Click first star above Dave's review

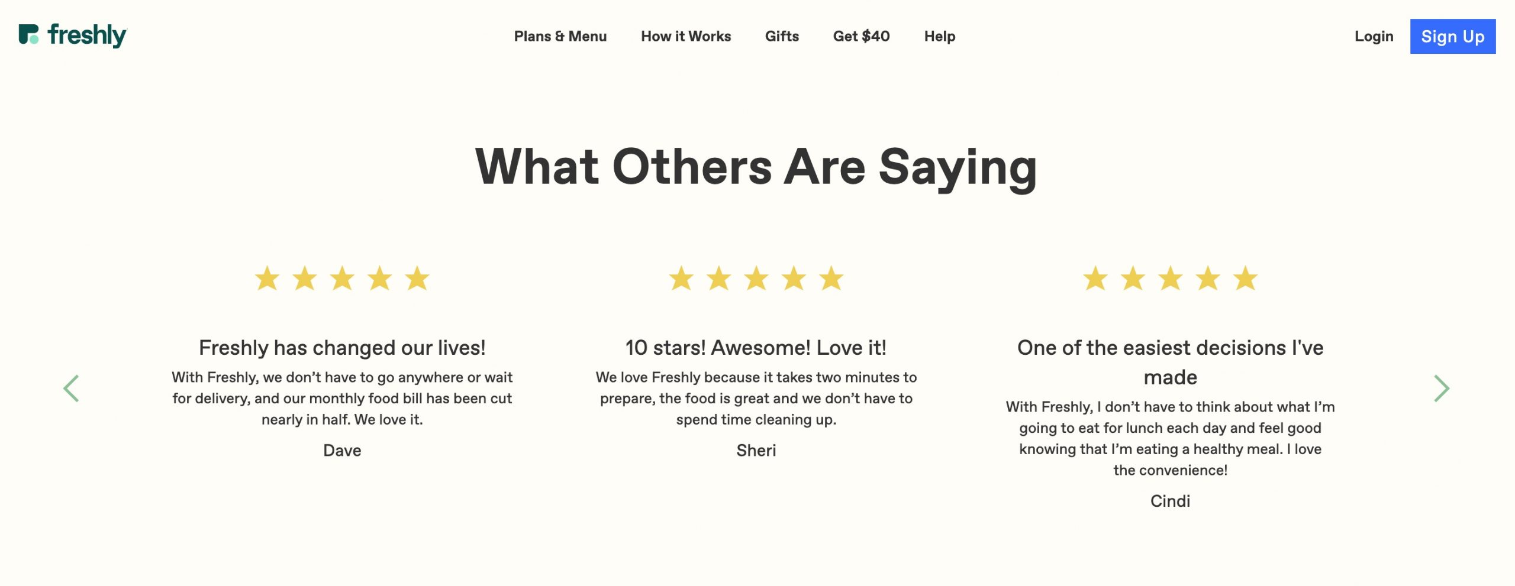(267, 278)
